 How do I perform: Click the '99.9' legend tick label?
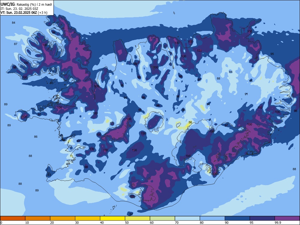click(277, 223)
